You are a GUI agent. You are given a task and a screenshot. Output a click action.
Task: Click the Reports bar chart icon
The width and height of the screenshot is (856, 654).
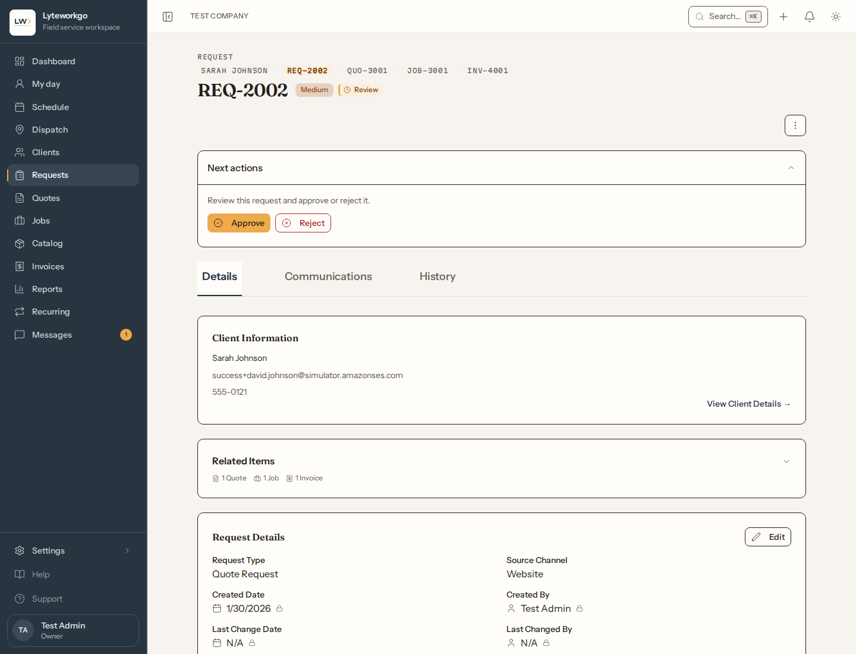click(20, 289)
